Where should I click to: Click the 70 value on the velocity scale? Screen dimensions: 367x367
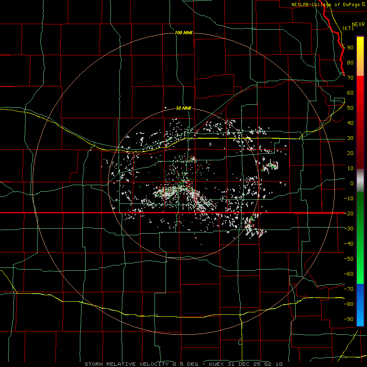(350, 78)
